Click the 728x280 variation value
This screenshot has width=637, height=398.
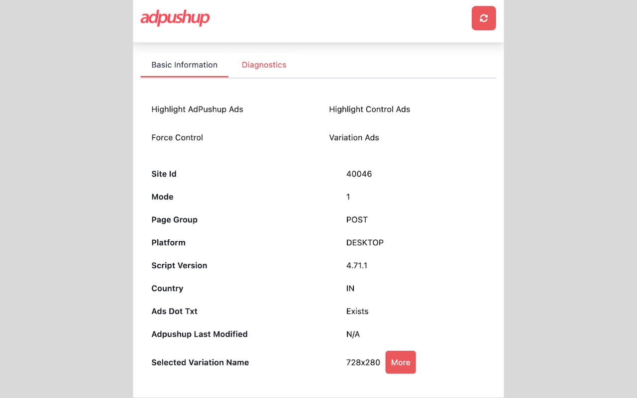363,362
